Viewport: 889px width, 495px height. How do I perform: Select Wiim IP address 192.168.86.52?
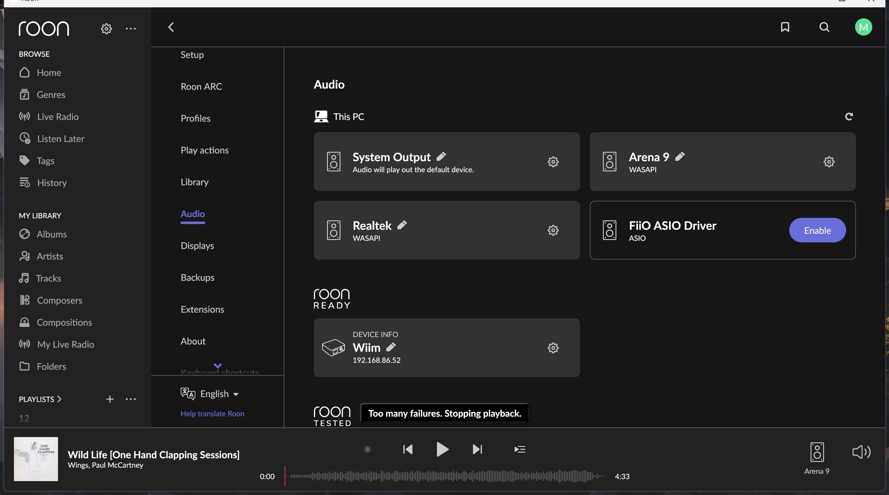point(376,360)
